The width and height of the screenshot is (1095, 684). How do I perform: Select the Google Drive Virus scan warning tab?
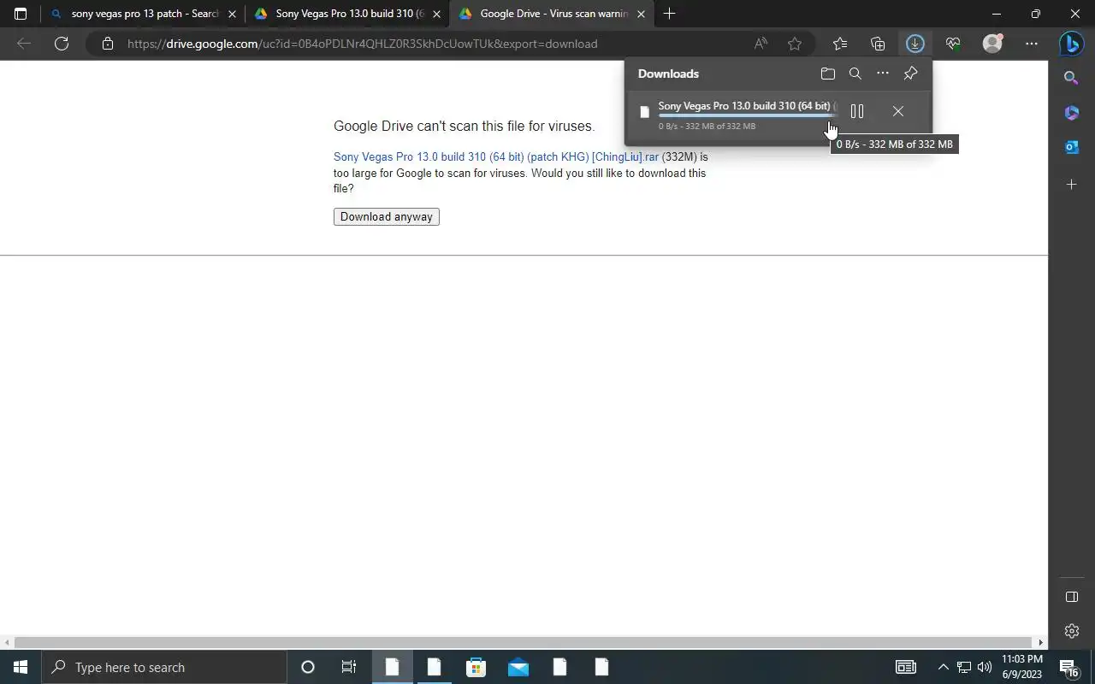pyautogui.click(x=552, y=14)
